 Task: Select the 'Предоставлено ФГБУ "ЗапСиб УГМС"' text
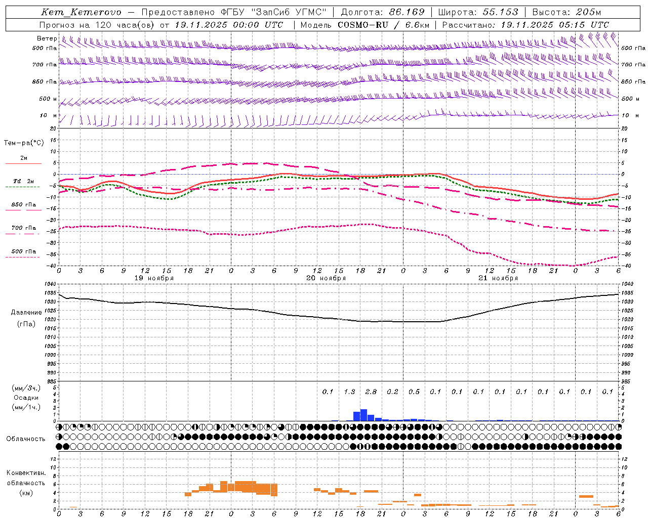pyautogui.click(x=234, y=12)
